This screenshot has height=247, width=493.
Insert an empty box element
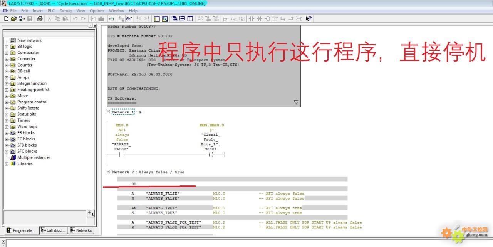click(x=275, y=18)
